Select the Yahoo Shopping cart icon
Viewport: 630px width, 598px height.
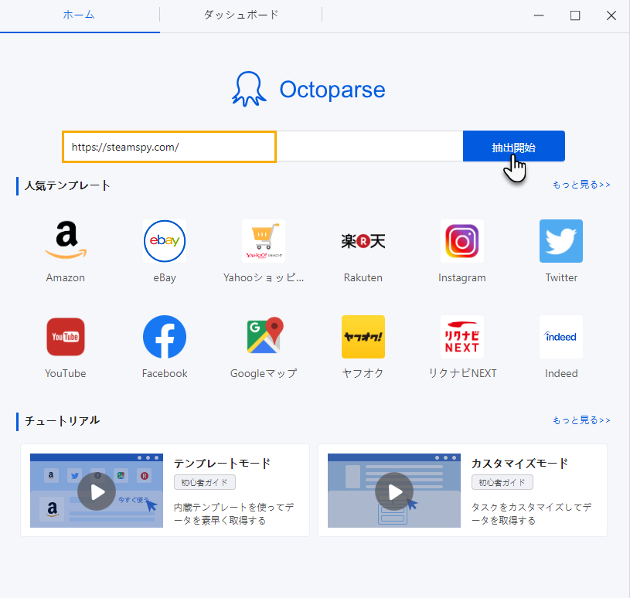pyautogui.click(x=264, y=240)
